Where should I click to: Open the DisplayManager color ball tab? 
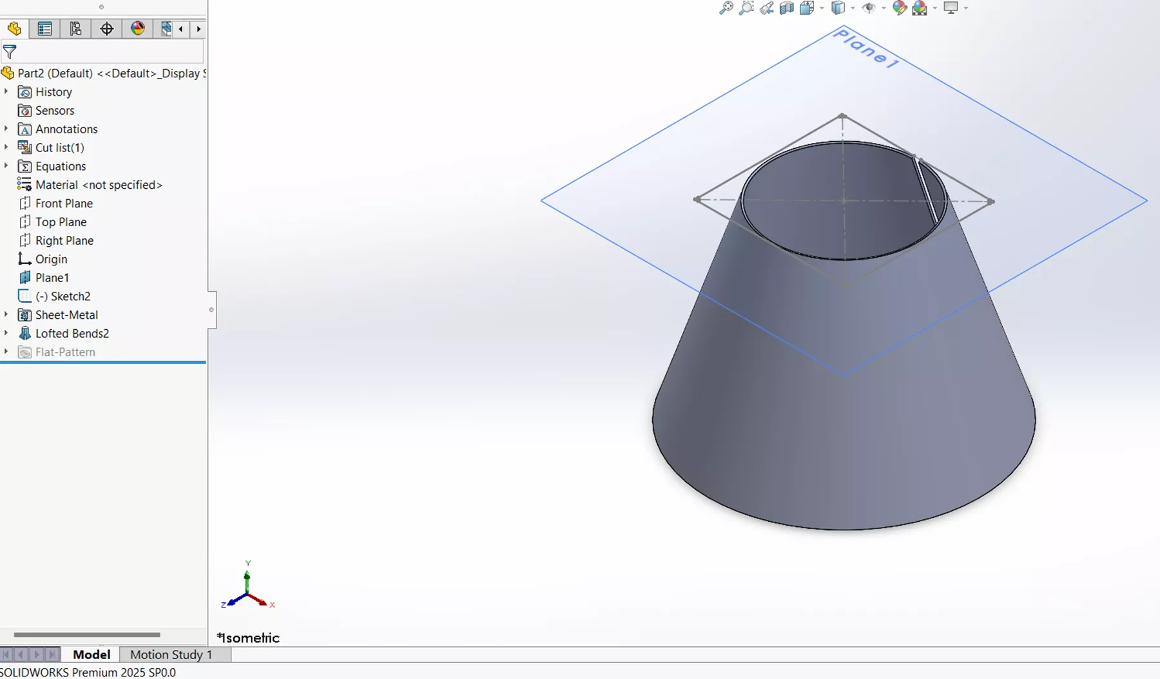pyautogui.click(x=137, y=28)
